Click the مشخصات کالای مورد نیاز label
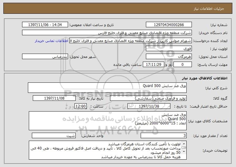The width and height of the screenshot is (236, 167). [208, 121]
